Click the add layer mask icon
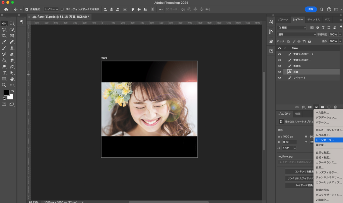 (310, 107)
